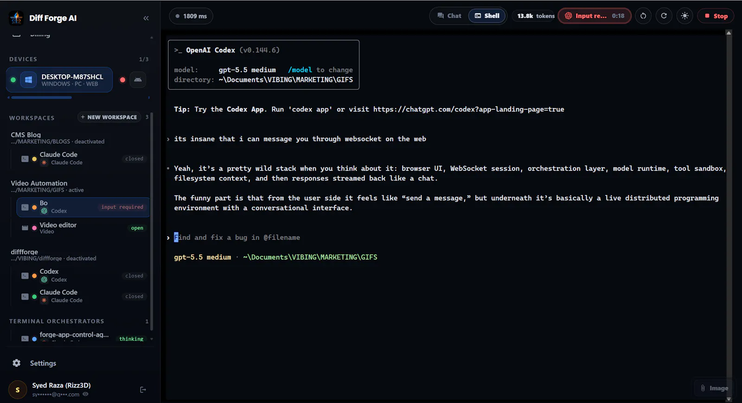This screenshot has height=403, width=742.
Task: Click the terminal scrollbar down arrow
Action: (x=729, y=399)
